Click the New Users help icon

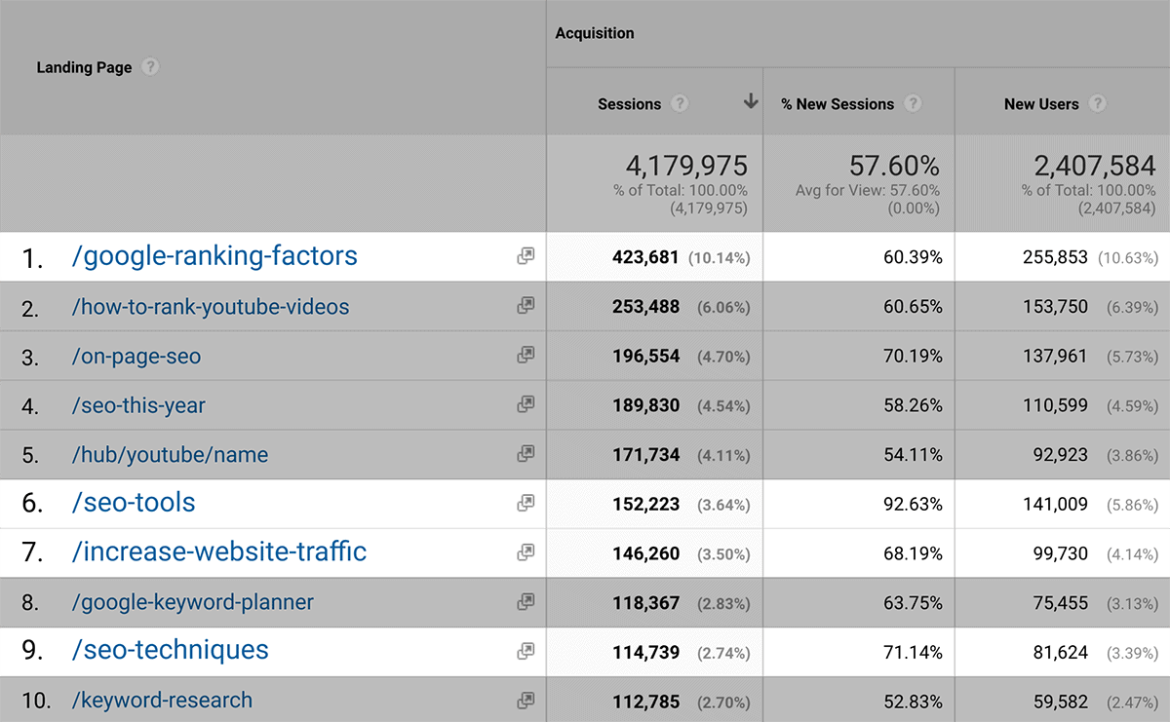point(1099,103)
